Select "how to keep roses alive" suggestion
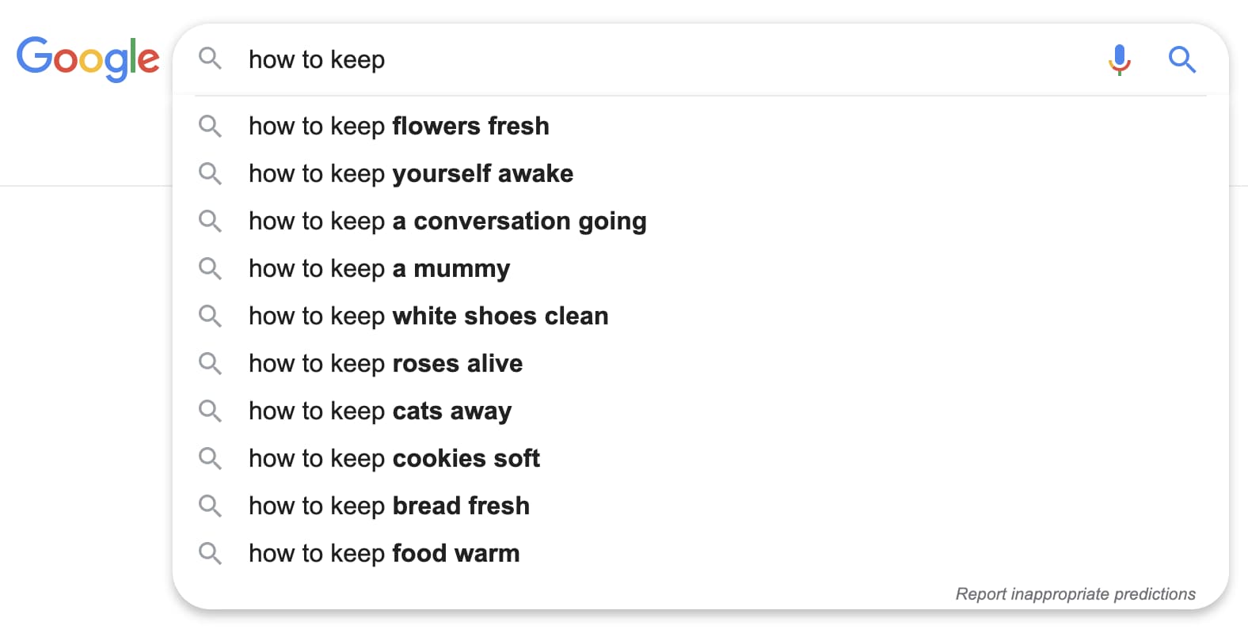 (x=386, y=363)
